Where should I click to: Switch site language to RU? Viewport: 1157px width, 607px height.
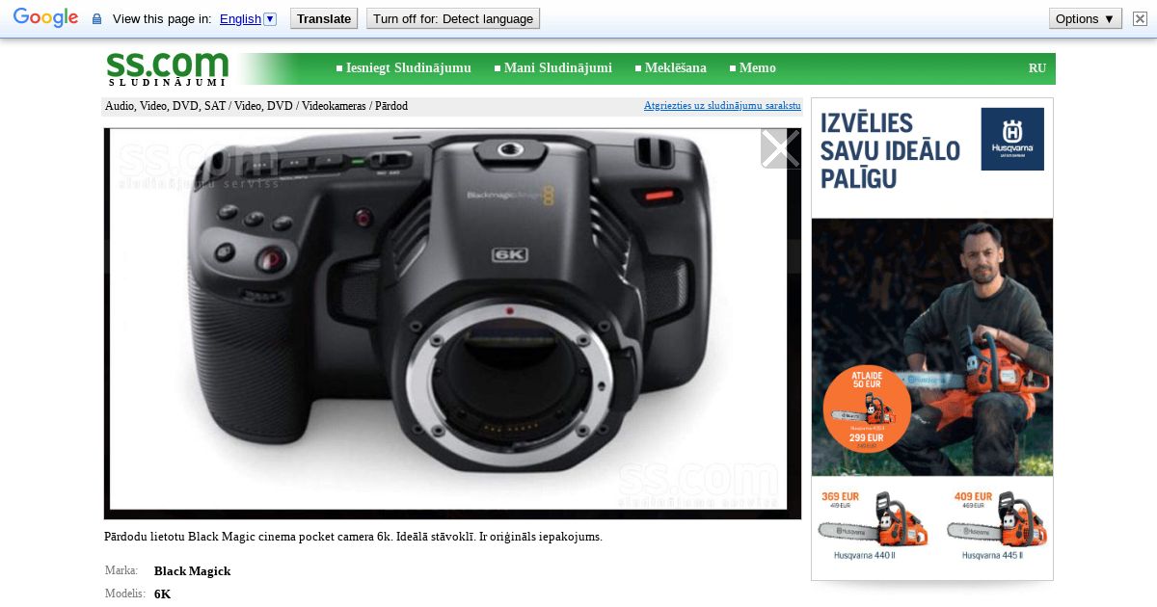click(x=1037, y=68)
